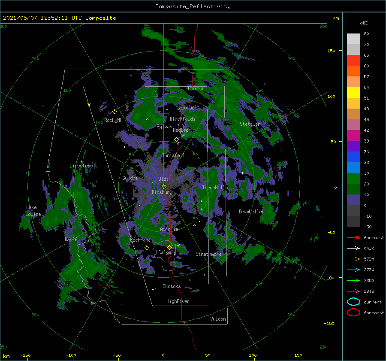Click the Limestone label

tap(81, 166)
